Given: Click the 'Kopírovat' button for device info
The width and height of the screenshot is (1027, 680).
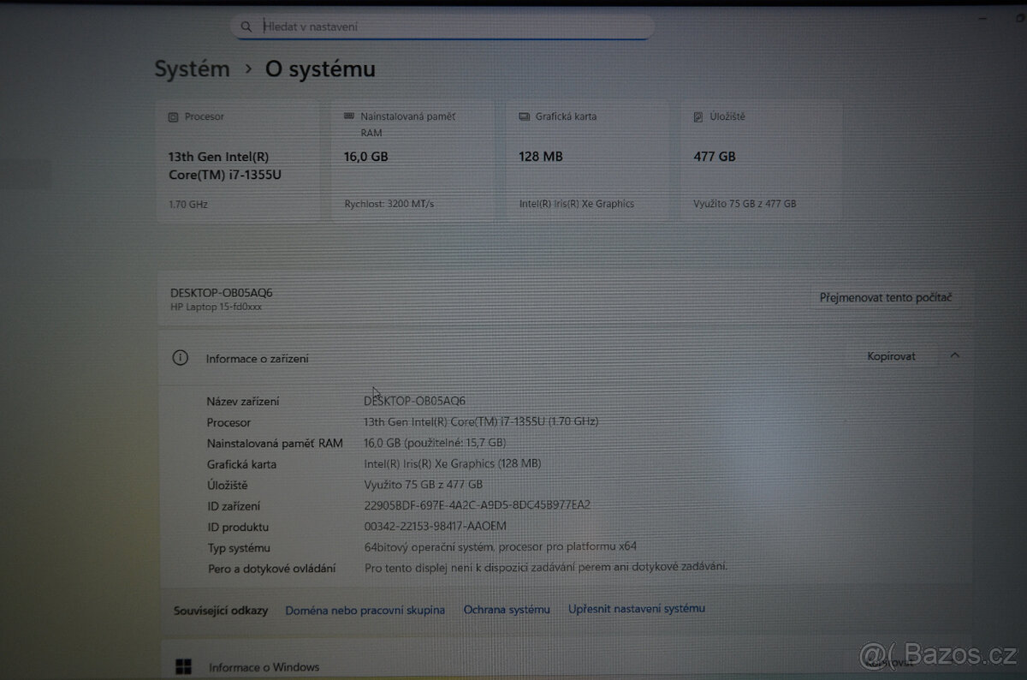Looking at the screenshot, I should pos(891,356).
